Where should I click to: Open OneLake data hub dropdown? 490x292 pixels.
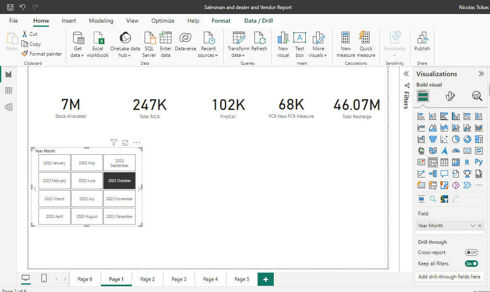125,45
